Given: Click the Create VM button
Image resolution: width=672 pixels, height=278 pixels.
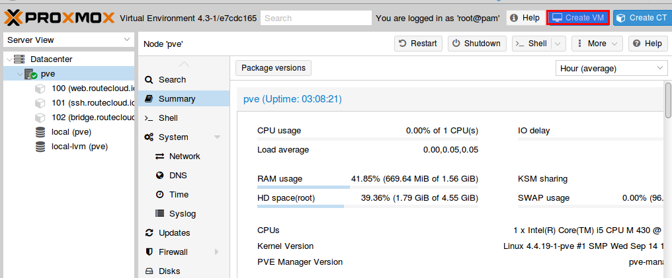Looking at the screenshot, I should (x=578, y=18).
